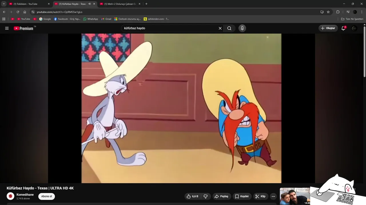Open the more actions three-dot menu

pos(273,196)
